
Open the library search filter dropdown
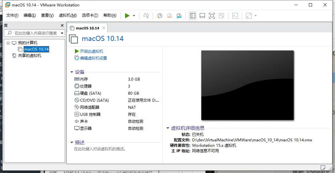click(62, 33)
